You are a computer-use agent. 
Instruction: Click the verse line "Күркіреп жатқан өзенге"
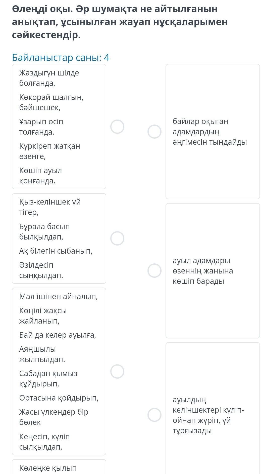(x=49, y=151)
